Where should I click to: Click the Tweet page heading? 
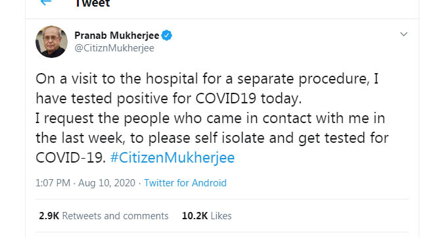coord(93,4)
